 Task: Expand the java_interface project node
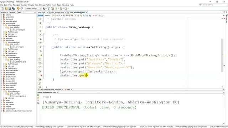(x=1, y=73)
